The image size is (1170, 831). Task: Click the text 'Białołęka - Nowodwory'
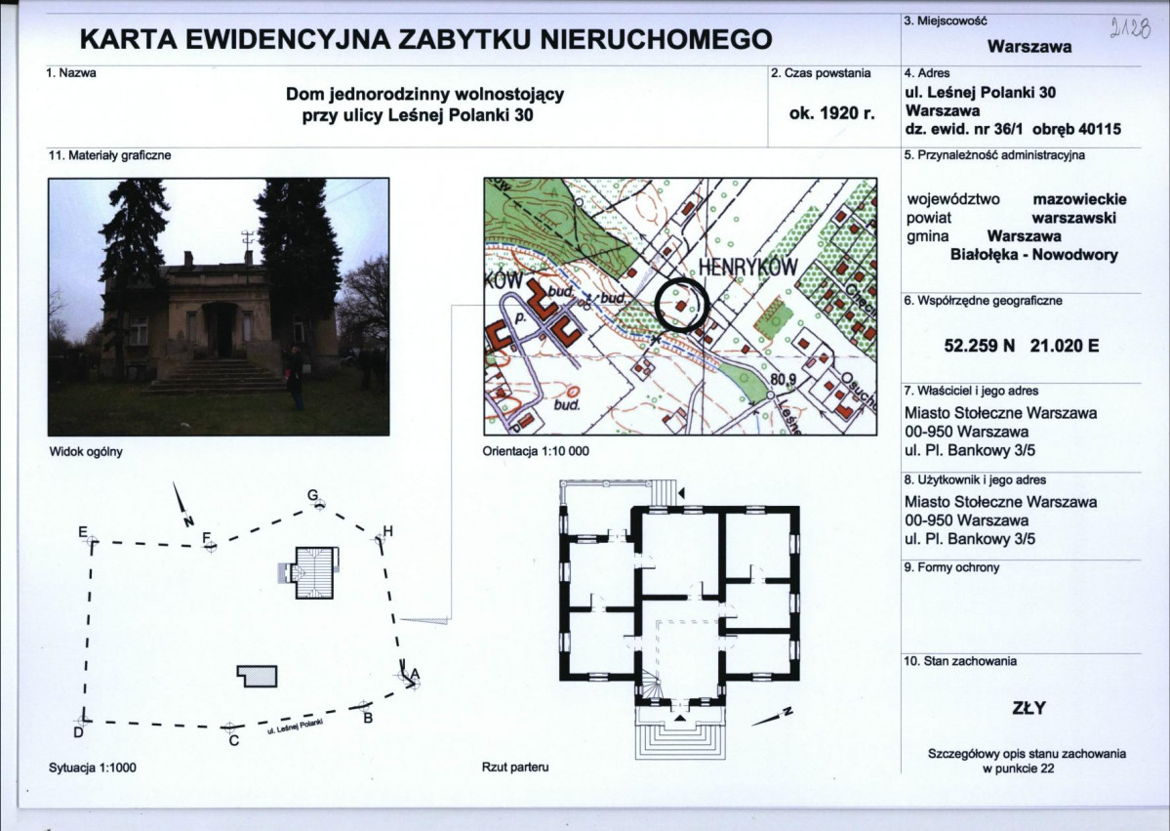[x=1033, y=255]
